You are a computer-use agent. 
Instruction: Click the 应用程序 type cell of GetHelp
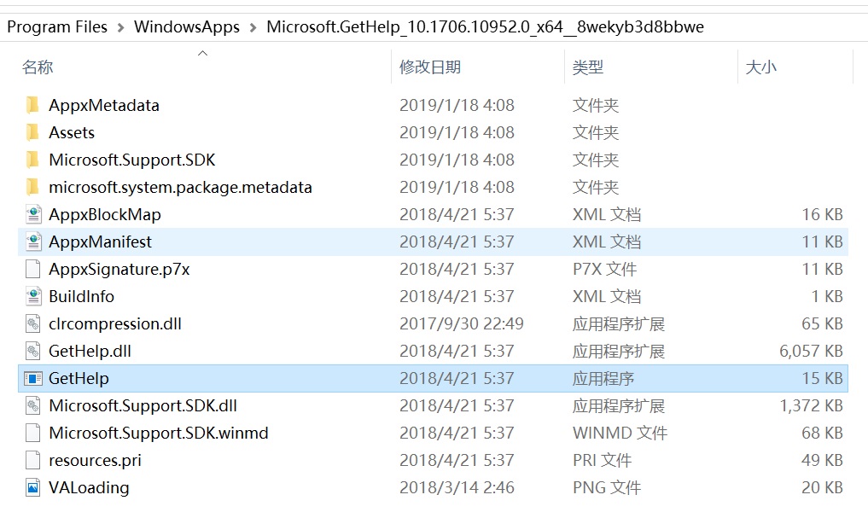[x=603, y=379]
